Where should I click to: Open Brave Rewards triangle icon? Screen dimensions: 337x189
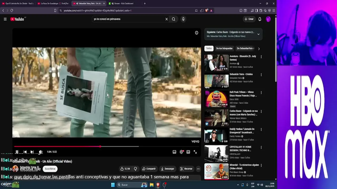coord(211,10)
